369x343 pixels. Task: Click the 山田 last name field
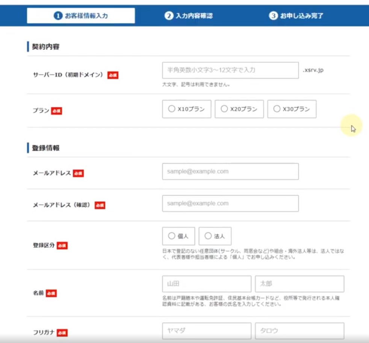(x=207, y=284)
